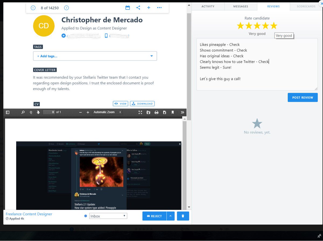Open the three-dots more options menu
Image resolution: width=323 pixels, height=241 pixels.
click(159, 8)
